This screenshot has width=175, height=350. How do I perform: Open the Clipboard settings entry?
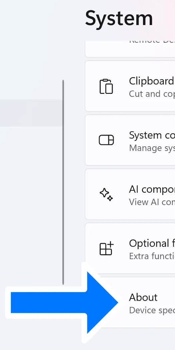click(x=130, y=86)
